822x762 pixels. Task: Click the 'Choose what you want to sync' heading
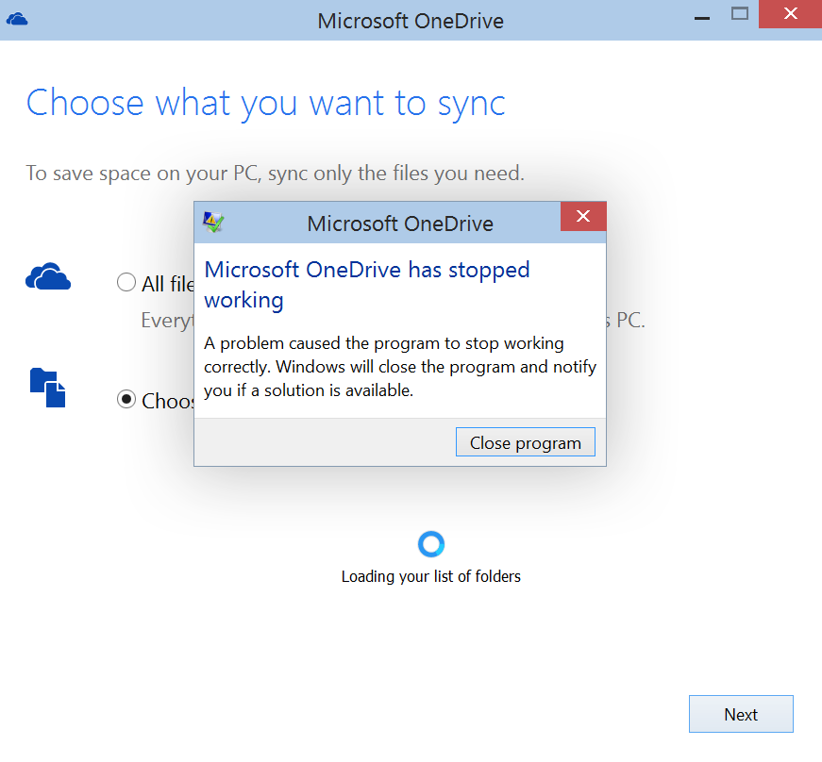click(x=266, y=103)
